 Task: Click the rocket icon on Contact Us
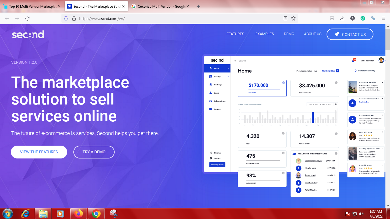337,34
